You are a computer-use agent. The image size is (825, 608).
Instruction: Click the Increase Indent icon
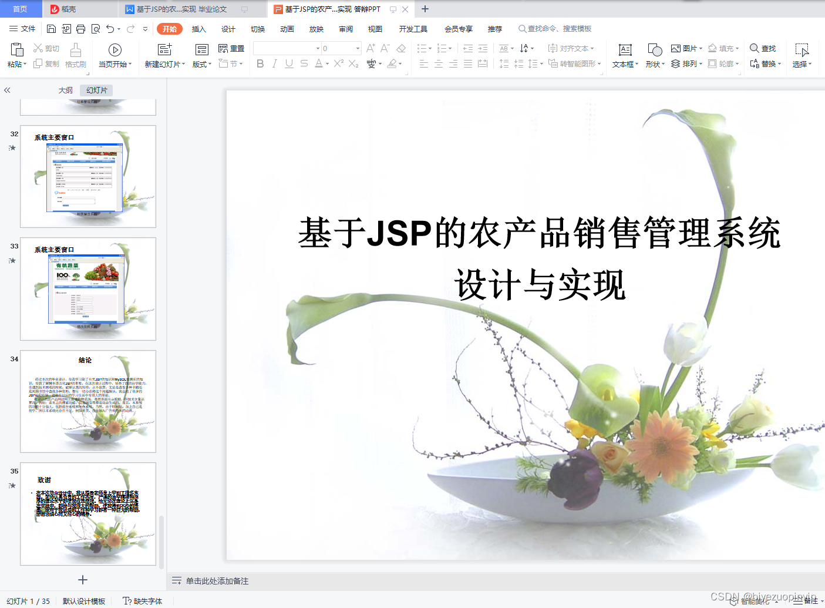[483, 48]
